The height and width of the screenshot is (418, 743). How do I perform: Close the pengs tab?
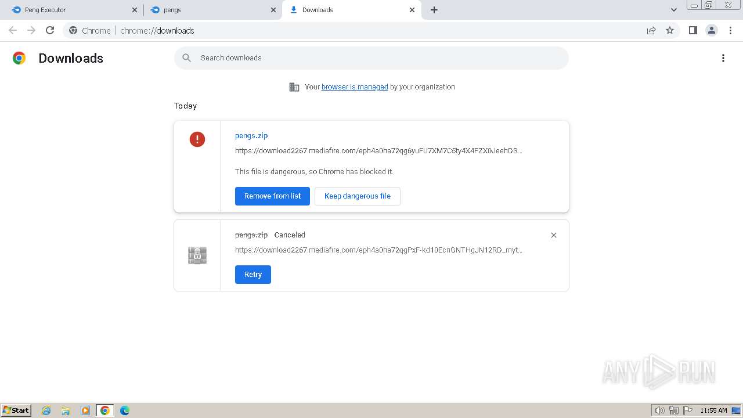coord(273,10)
